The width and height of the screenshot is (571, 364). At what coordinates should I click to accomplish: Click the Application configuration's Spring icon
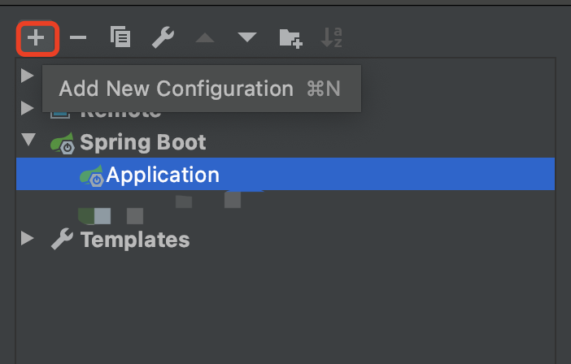click(91, 175)
